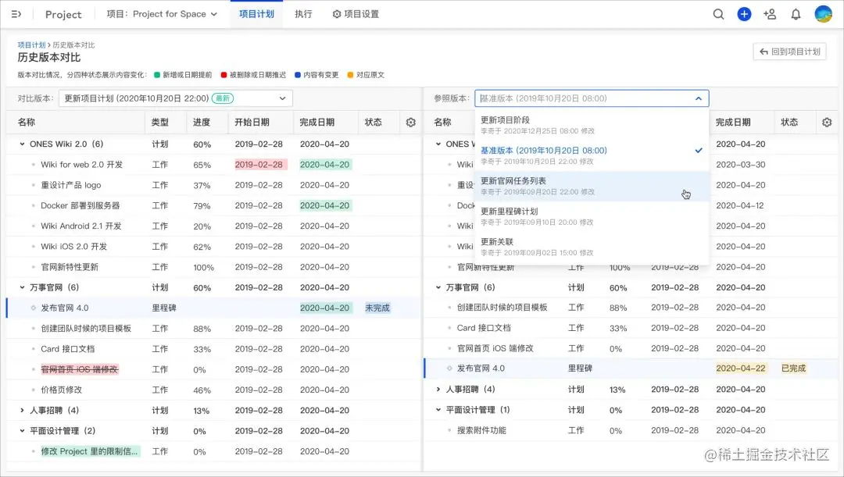
Task: Click milestone diamond icon of left 发布官网 4.0
Action: pos(34,308)
